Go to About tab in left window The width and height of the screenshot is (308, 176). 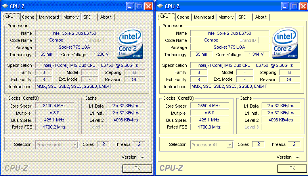click(x=106, y=17)
